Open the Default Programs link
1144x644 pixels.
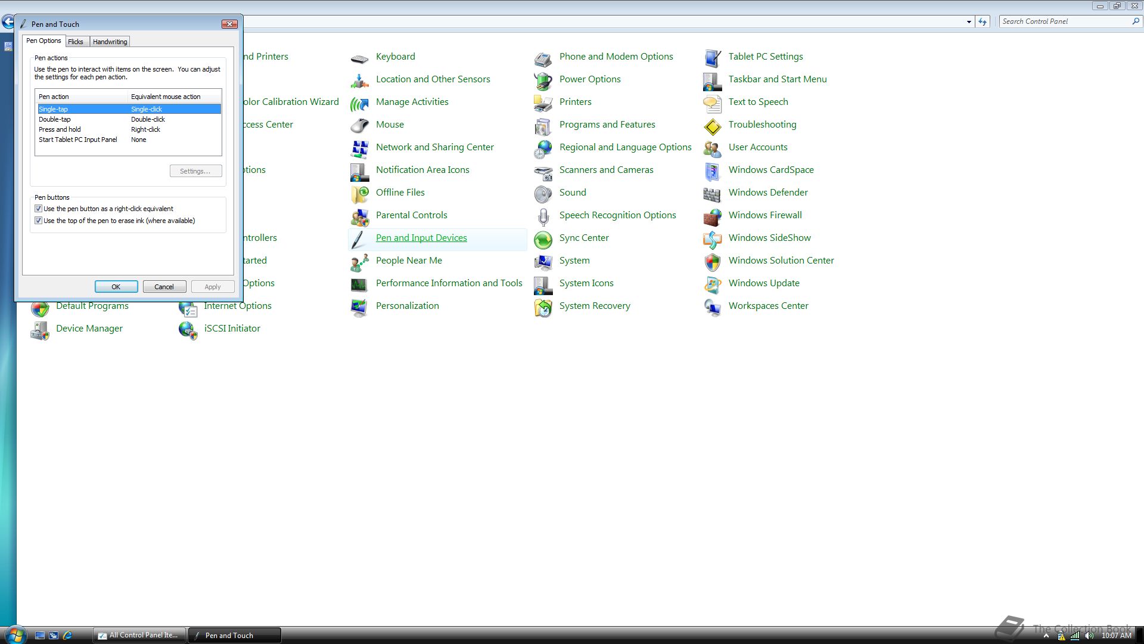pyautogui.click(x=92, y=306)
